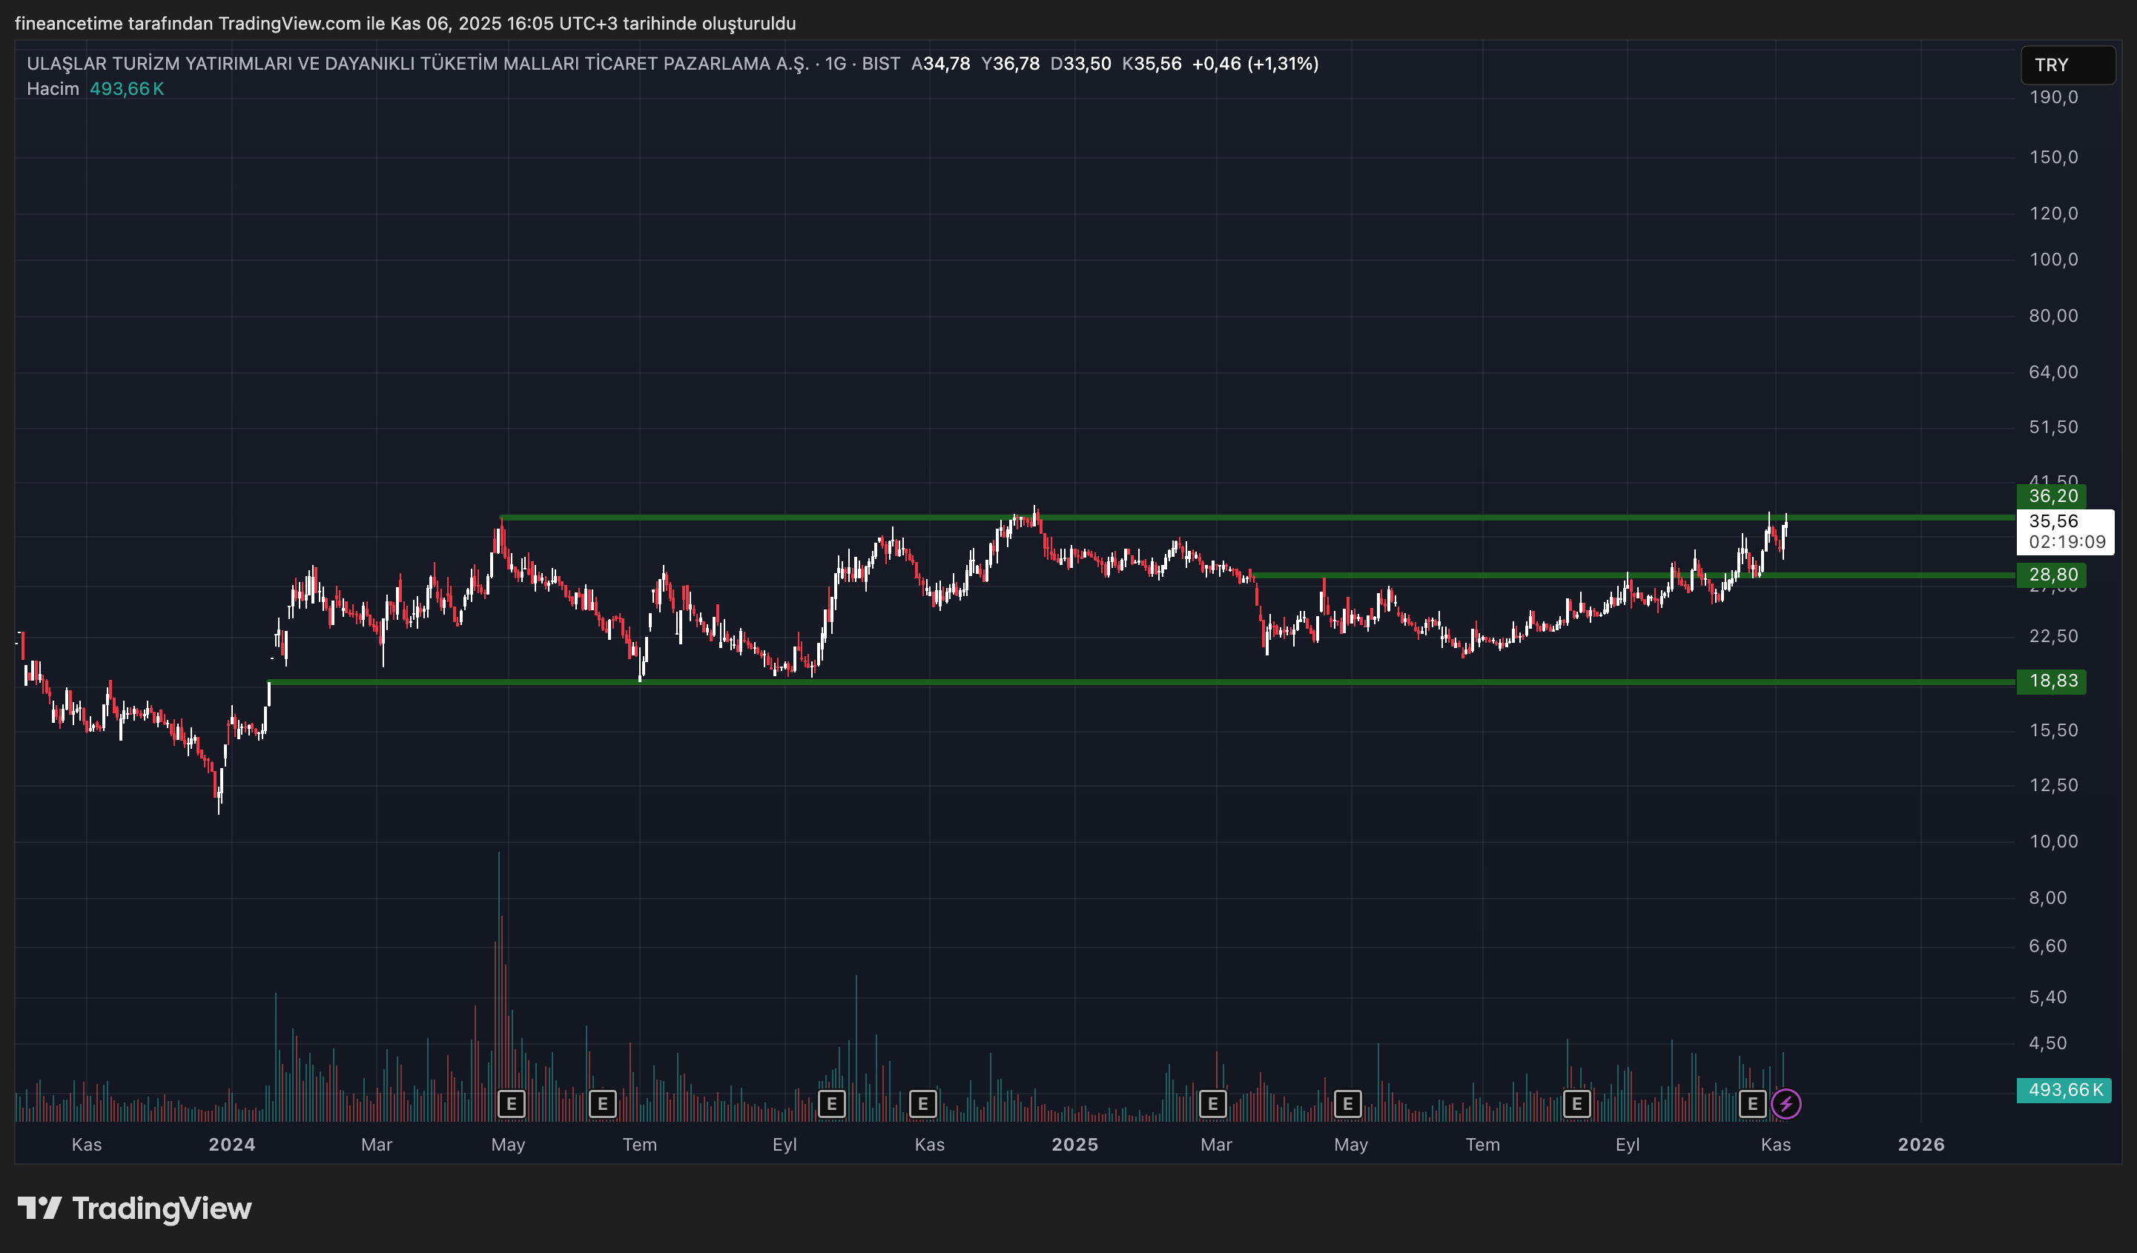2137x1253 pixels.
Task: Click the earnings E marker right of Eyl 2024
Action: tap(832, 1104)
